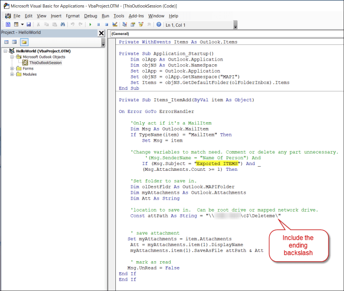Click the Msg.UnRead = False line
This screenshot has height=291, width=344.
tap(153, 268)
